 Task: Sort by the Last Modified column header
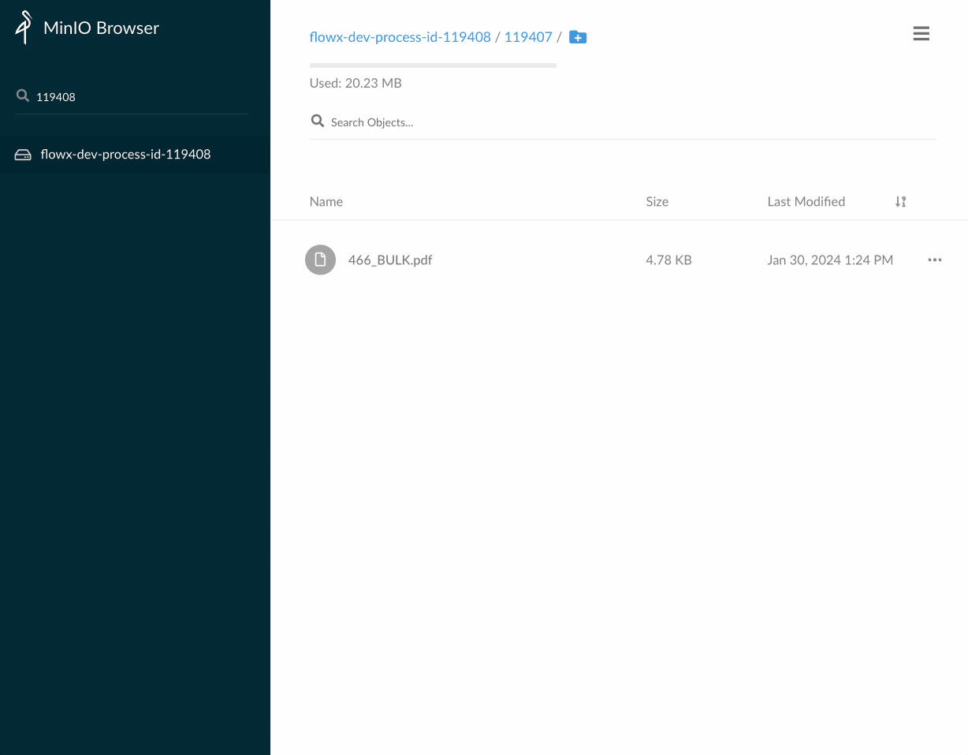point(806,202)
